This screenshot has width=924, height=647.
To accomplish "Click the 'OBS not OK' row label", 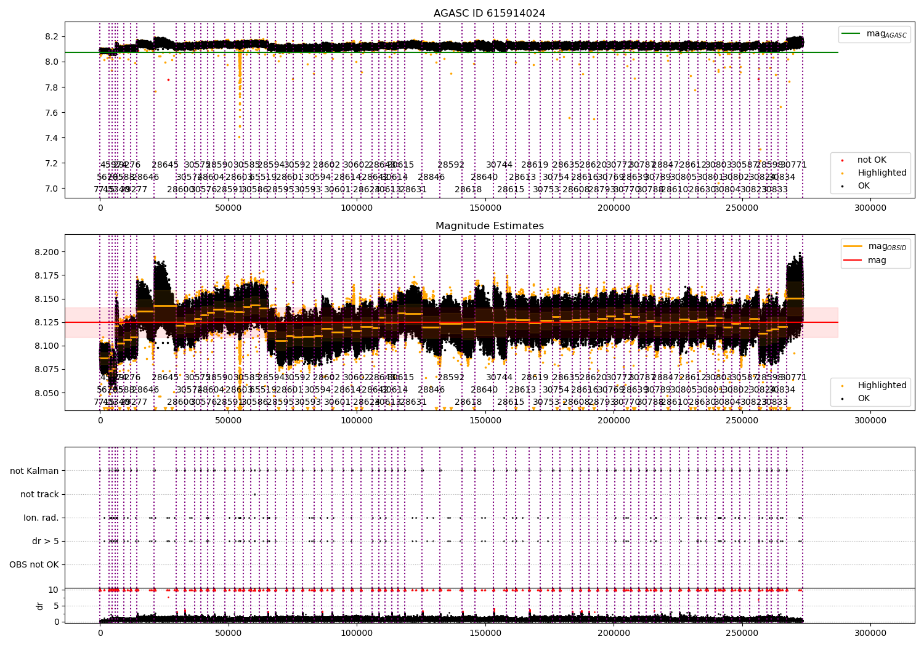I will pyautogui.click(x=34, y=565).
